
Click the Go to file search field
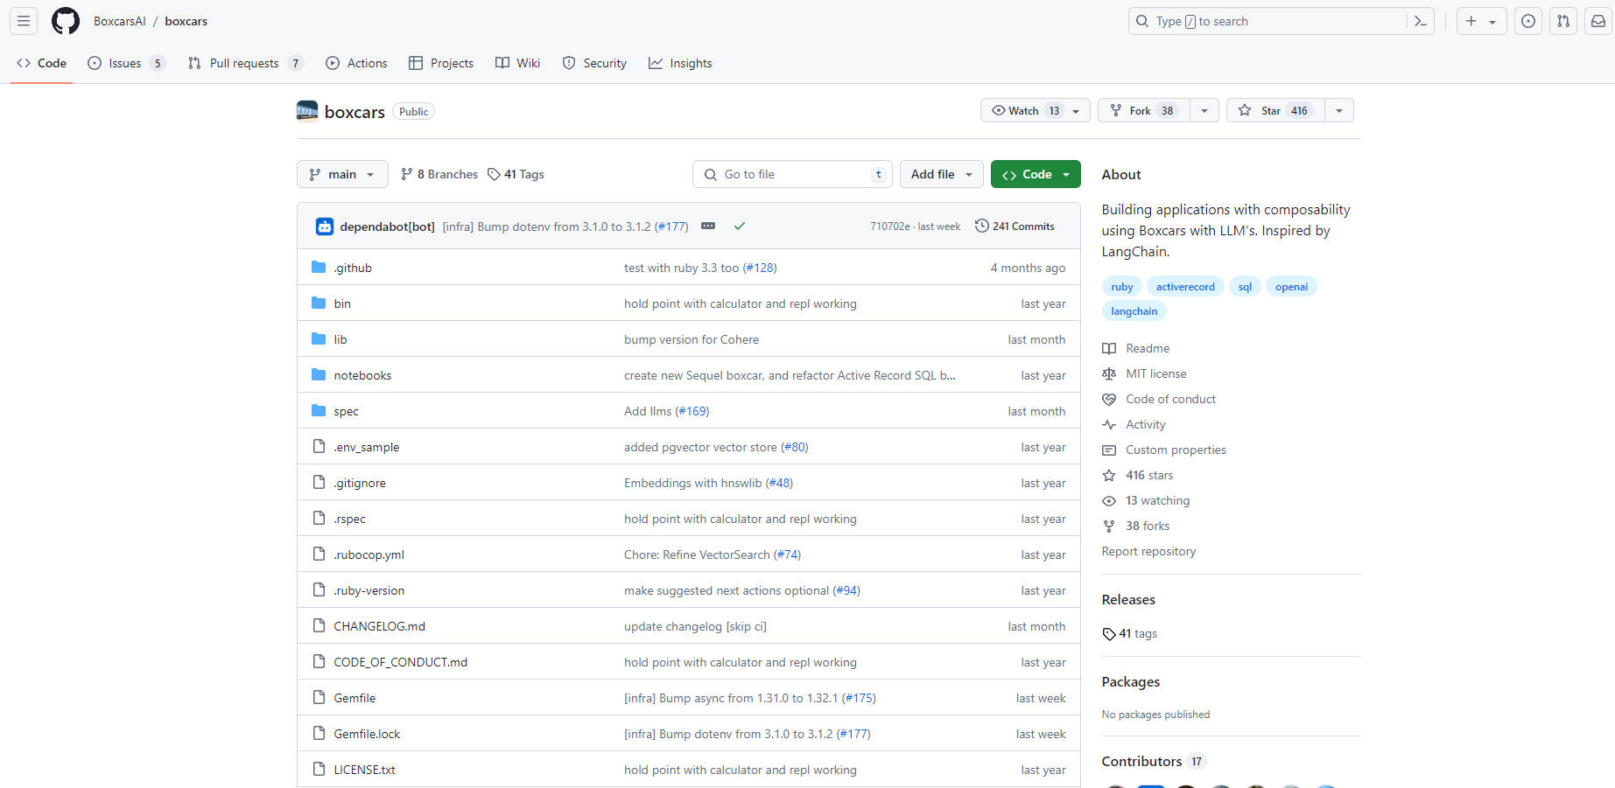792,174
